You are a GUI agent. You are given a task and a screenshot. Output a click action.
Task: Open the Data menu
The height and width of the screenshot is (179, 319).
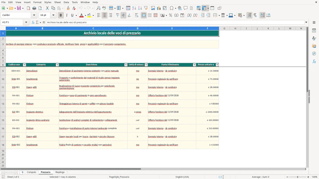point(66,2)
